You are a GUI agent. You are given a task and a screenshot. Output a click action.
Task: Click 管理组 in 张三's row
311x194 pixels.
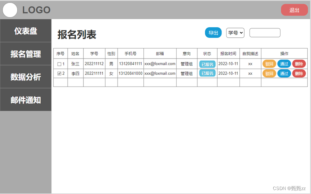187,64
